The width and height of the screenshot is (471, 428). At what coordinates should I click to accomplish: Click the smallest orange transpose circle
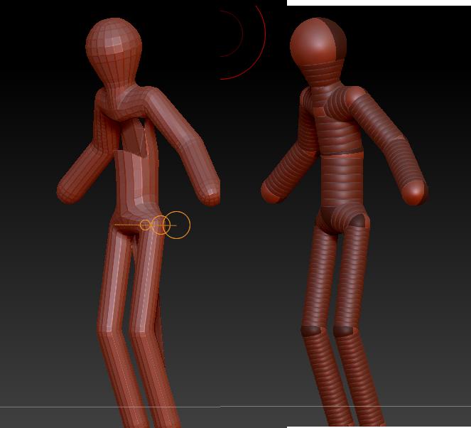[x=145, y=225]
